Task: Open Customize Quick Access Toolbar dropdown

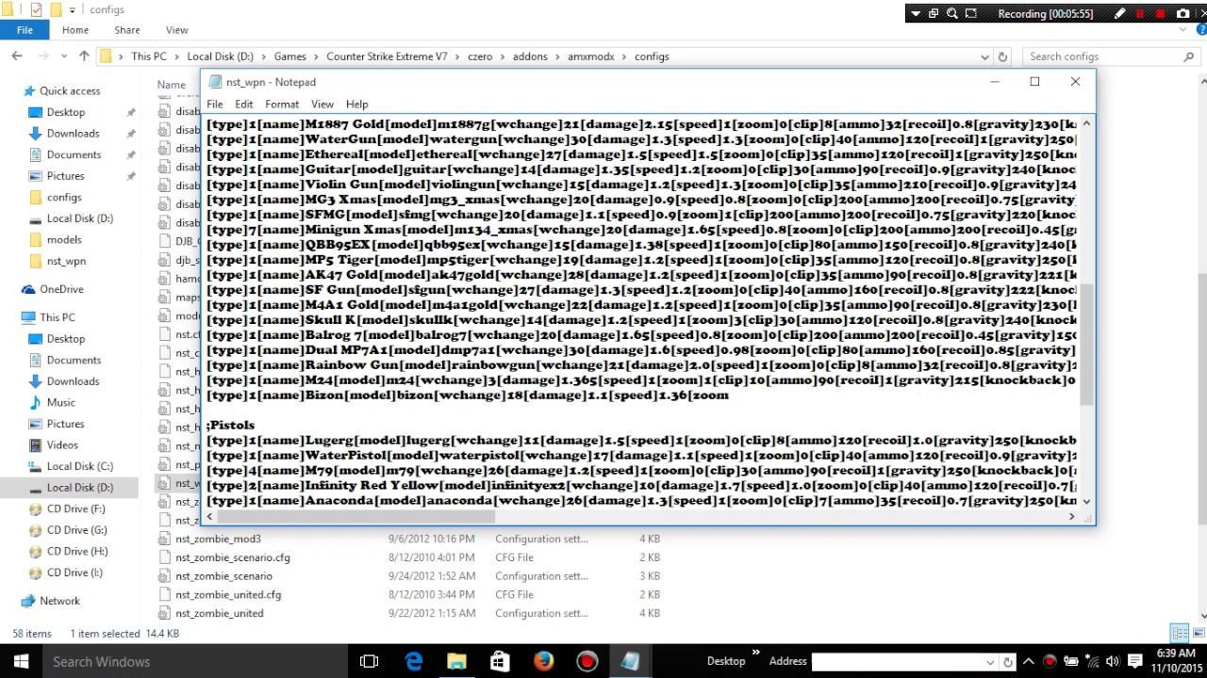Action: point(73,10)
